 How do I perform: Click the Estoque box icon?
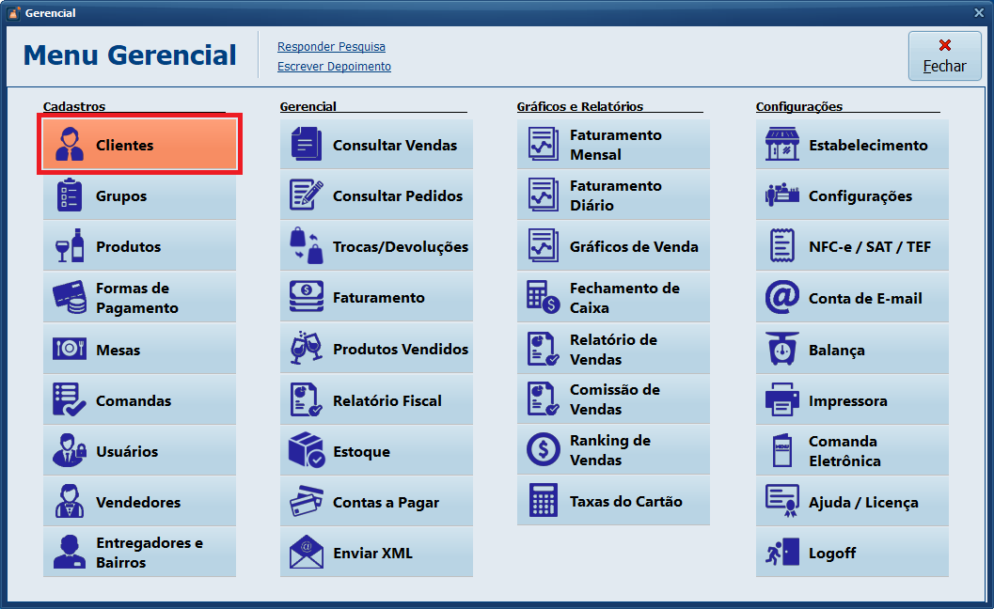coord(307,451)
